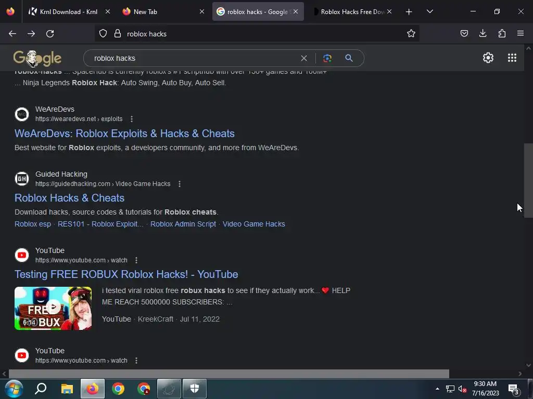The width and height of the screenshot is (533, 399).
Task: Clear the Google search box
Action: click(304, 58)
